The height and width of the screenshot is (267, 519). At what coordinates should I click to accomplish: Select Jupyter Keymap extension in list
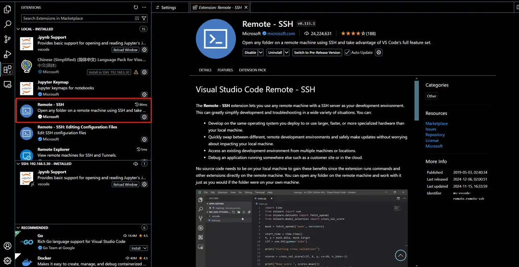point(84,88)
